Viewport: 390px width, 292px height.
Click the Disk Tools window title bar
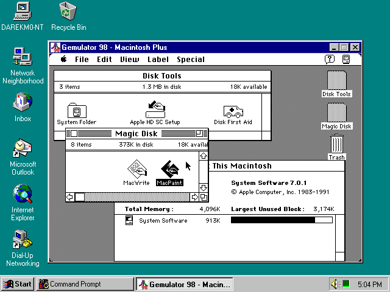click(162, 75)
